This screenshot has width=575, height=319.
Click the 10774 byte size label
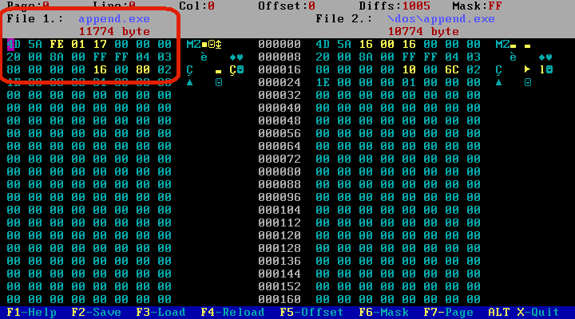pos(423,31)
